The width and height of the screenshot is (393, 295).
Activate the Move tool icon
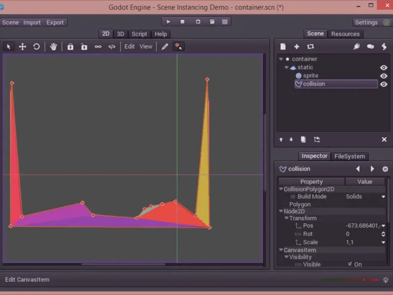[x=23, y=47]
